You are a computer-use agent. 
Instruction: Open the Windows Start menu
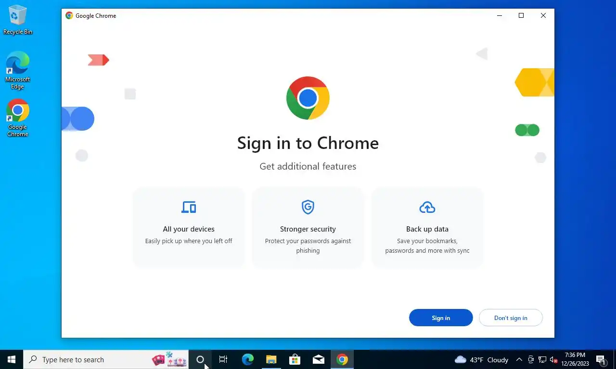[x=12, y=359]
